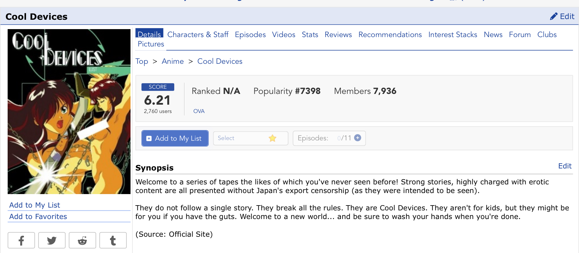Open the Reviews tab
The width and height of the screenshot is (579, 253).
point(338,34)
